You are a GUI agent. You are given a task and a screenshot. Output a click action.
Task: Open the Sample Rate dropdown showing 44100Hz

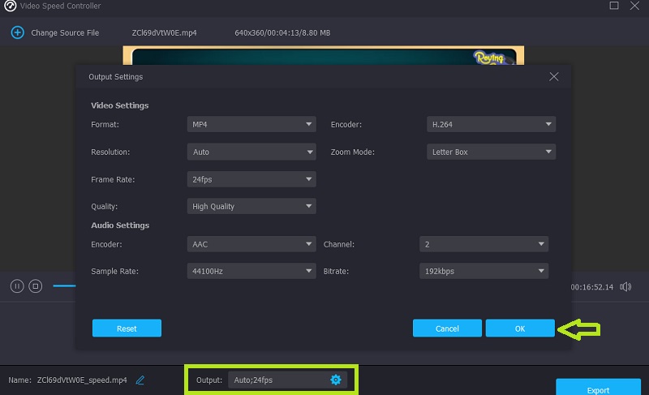coord(251,271)
